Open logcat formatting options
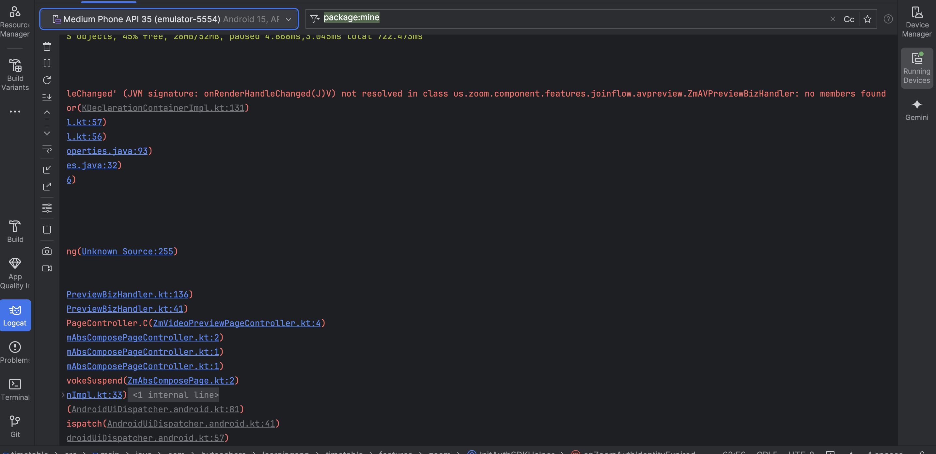The image size is (936, 454). 47,208
